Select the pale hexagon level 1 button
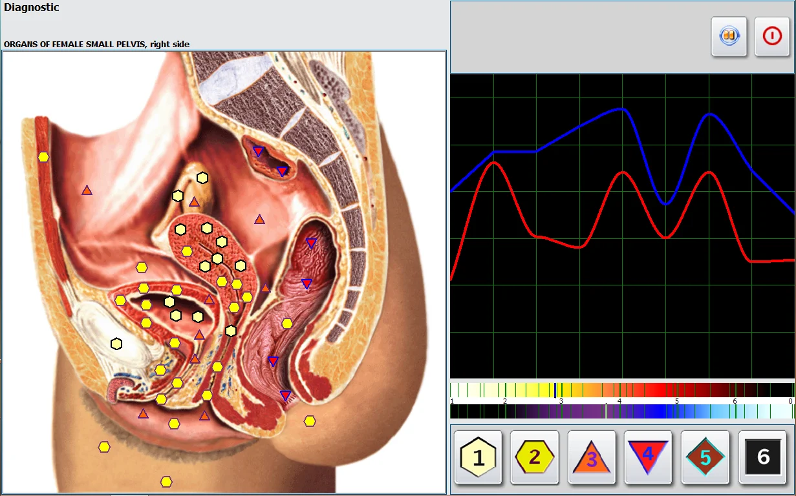Image resolution: width=796 pixels, height=496 pixels. [478, 457]
